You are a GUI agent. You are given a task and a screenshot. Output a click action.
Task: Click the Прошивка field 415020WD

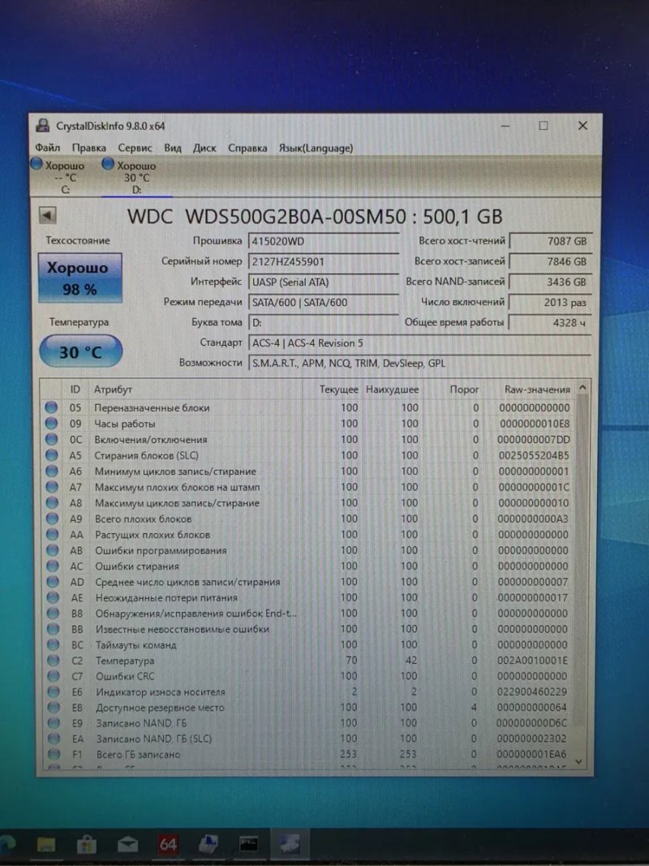tap(324, 241)
